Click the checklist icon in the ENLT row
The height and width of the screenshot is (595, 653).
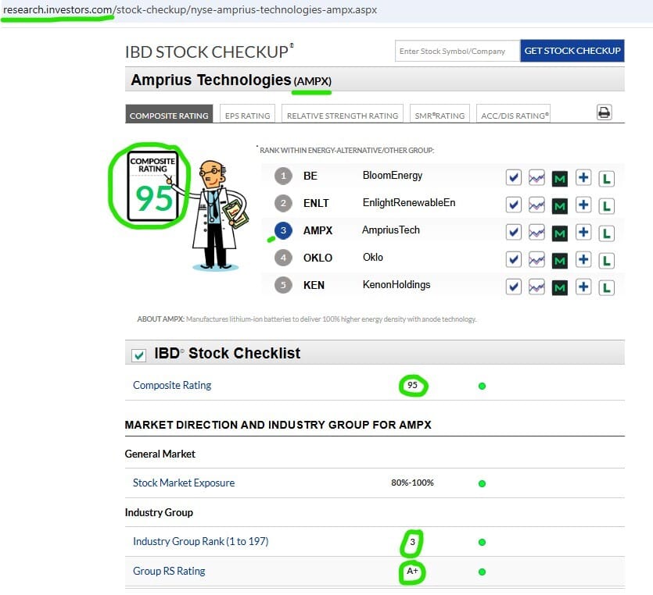tap(514, 205)
